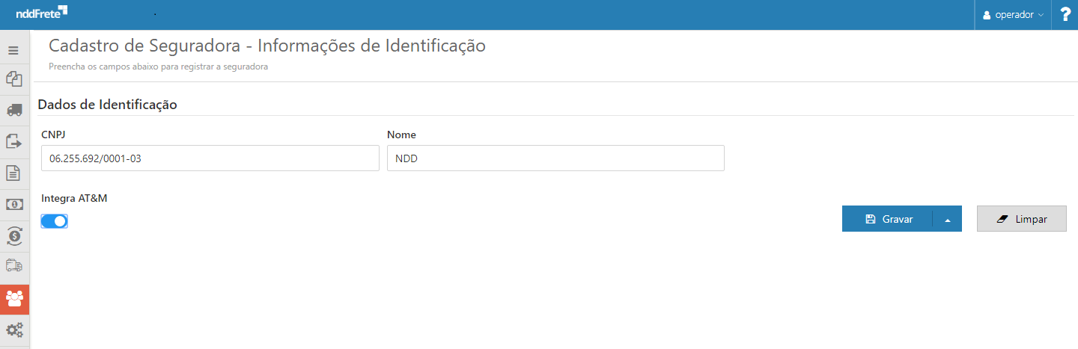Select the highlighted people sidebar icon
The height and width of the screenshot is (349, 1078).
point(14,299)
